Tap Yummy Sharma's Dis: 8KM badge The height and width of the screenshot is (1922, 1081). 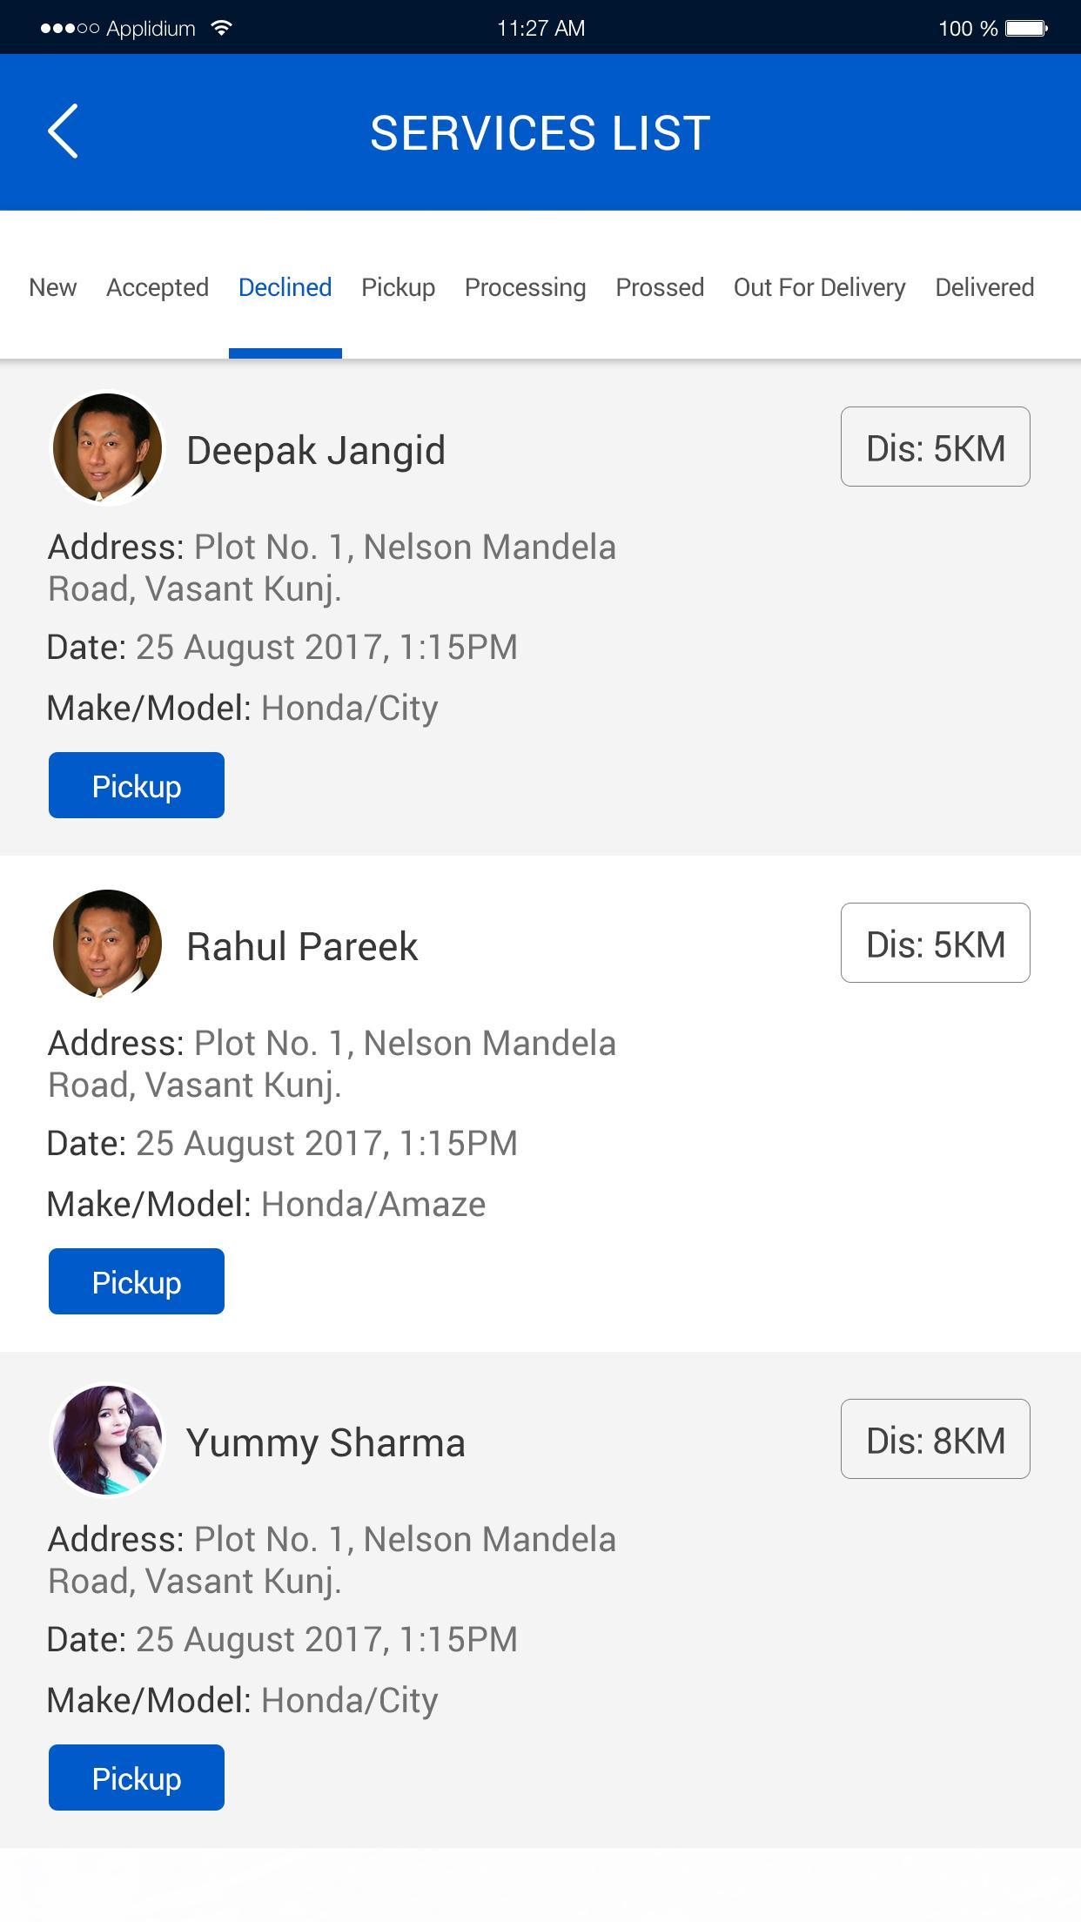[935, 1439]
